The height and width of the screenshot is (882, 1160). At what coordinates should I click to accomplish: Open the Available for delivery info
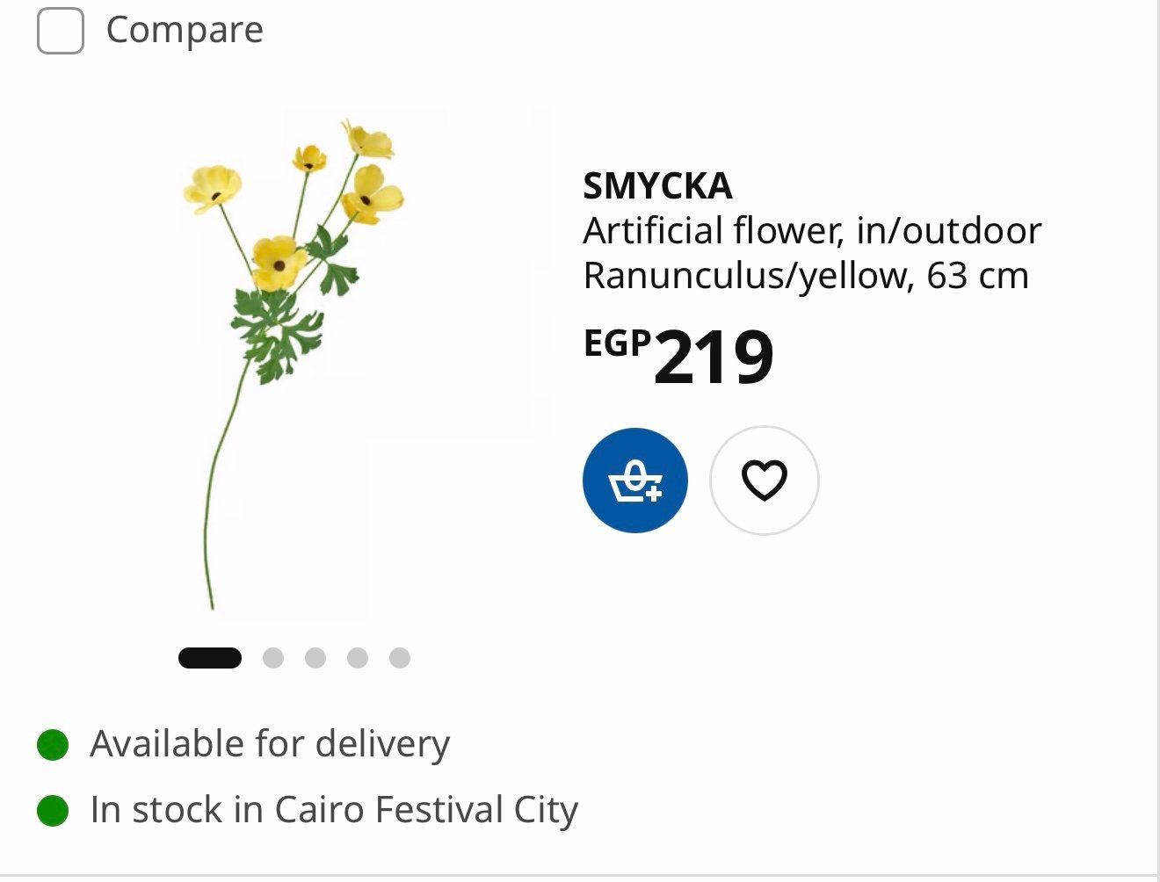coord(270,744)
